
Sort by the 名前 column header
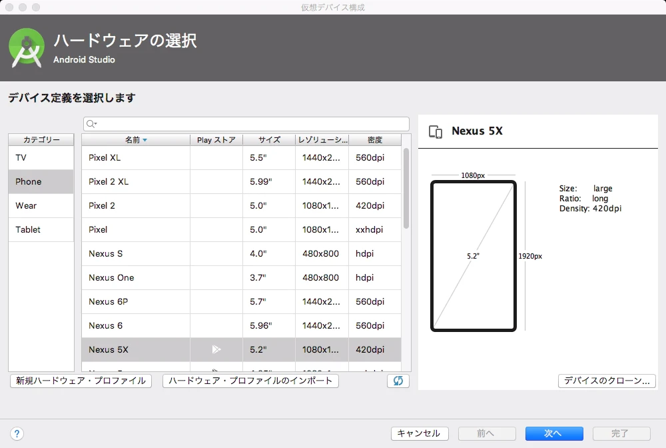tap(136, 140)
